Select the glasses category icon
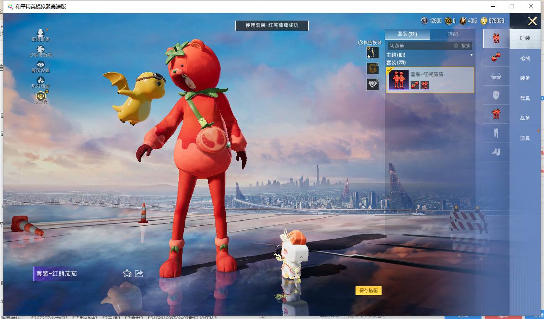 point(496,76)
